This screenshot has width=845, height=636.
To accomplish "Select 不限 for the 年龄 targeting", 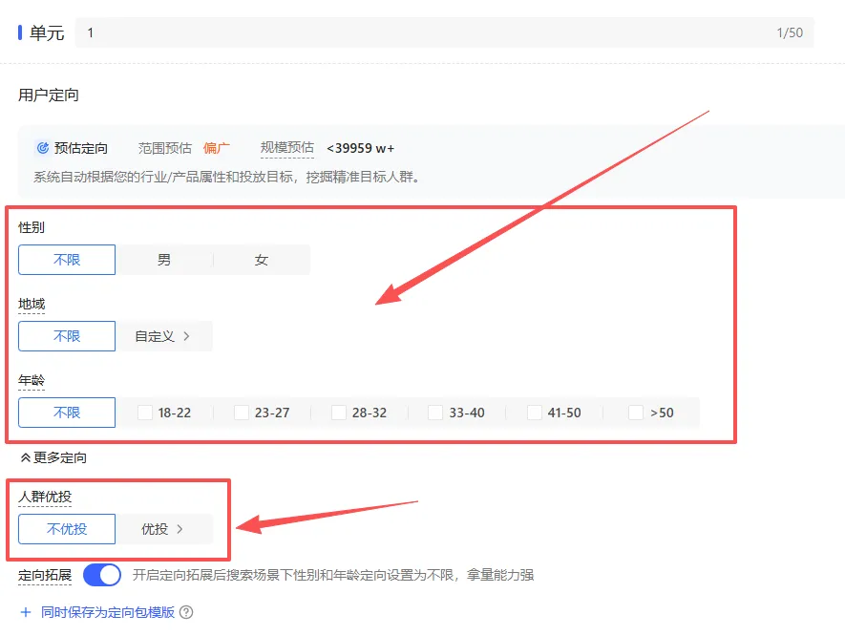I will 66,412.
